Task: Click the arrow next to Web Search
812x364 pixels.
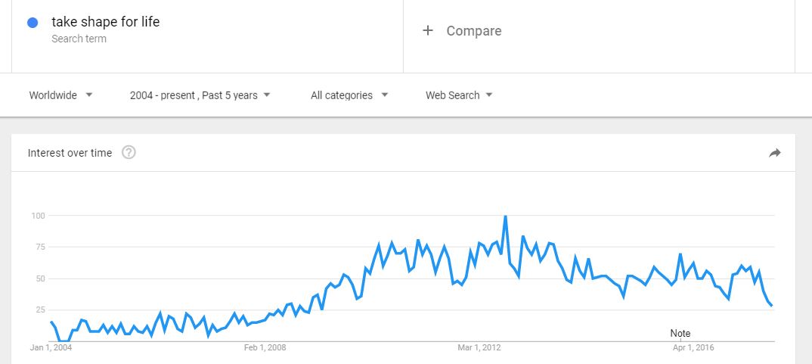Action: (489, 95)
